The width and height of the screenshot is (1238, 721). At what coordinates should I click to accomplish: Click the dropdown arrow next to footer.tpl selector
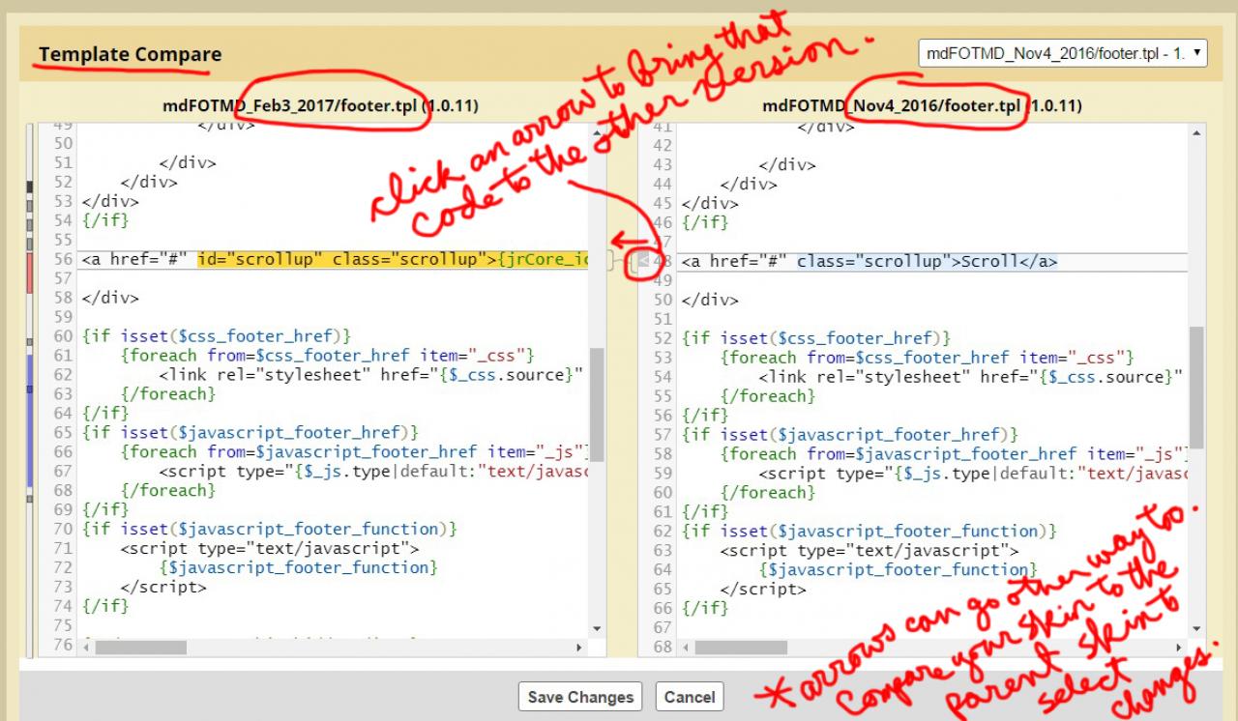(1198, 53)
